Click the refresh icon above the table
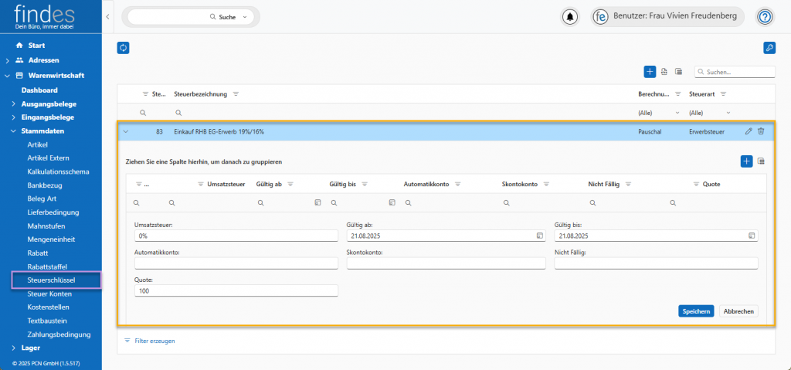This screenshot has width=791, height=370. [x=123, y=48]
